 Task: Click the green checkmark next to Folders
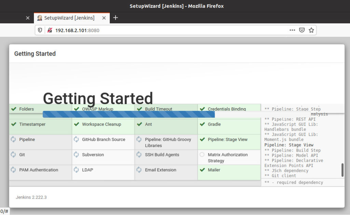point(14,109)
